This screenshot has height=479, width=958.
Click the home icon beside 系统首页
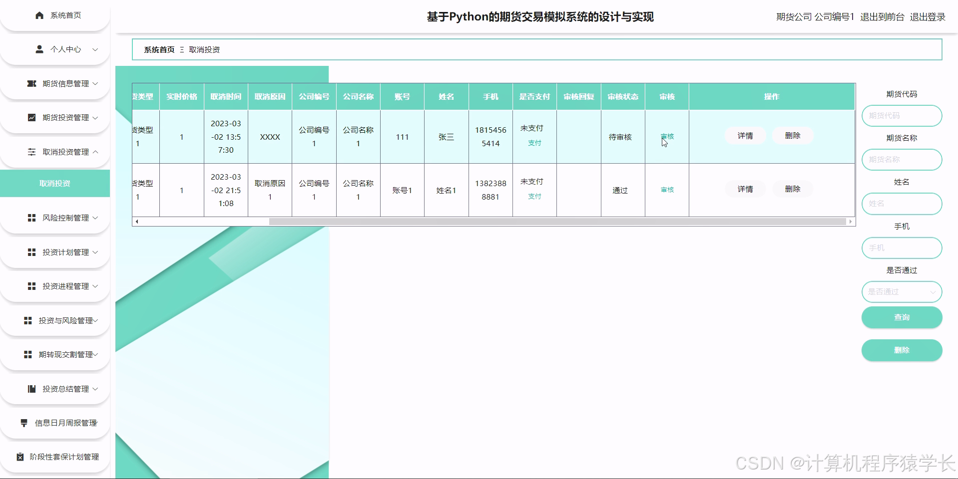[39, 15]
